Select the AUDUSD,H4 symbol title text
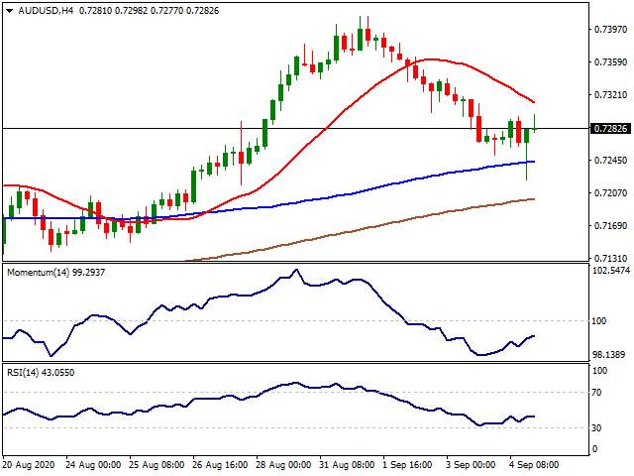Image resolution: width=634 pixels, height=476 pixels. click(46, 11)
